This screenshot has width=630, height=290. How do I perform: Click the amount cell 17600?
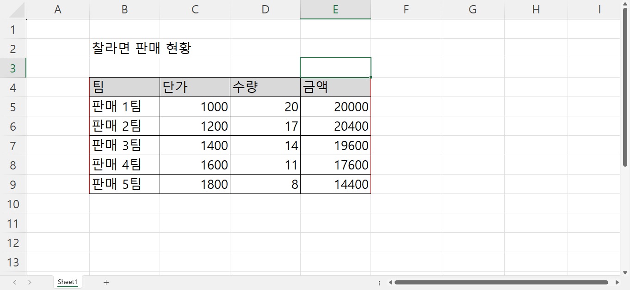tap(335, 165)
